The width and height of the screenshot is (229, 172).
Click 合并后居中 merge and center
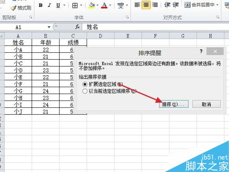tap(199, 5)
